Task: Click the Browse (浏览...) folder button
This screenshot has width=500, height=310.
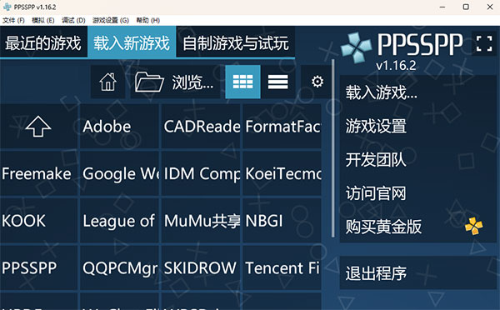Action: pos(175,82)
